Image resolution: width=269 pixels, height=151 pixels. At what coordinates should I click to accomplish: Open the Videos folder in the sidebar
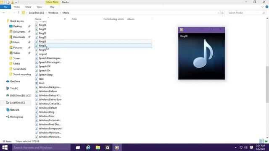tap(17, 53)
